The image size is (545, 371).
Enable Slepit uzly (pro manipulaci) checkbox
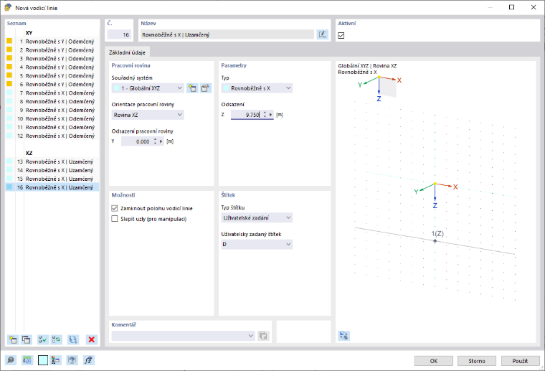click(x=114, y=219)
